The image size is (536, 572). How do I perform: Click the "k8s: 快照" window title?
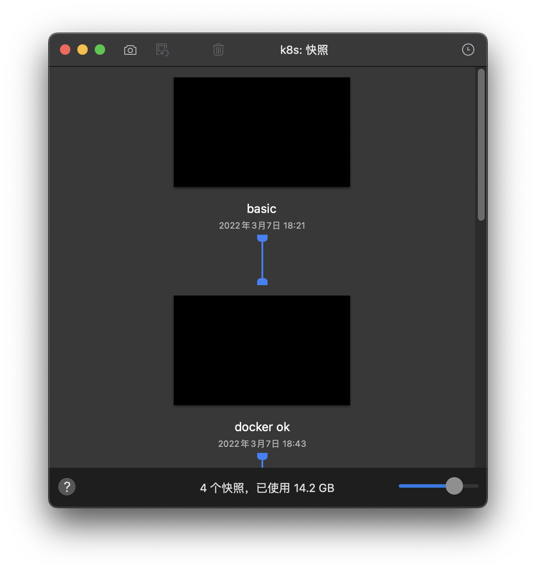[304, 50]
